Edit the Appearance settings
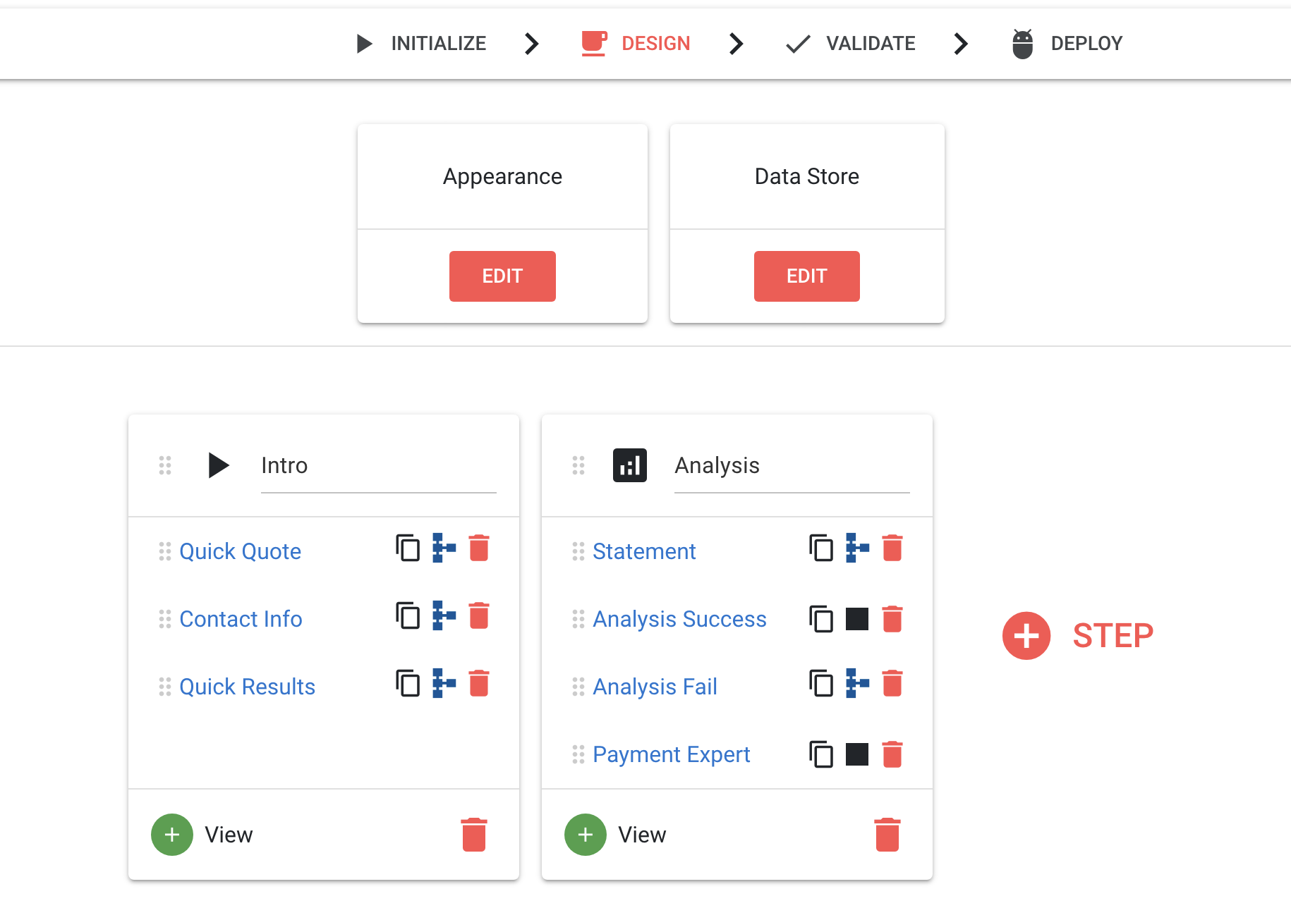 point(502,276)
